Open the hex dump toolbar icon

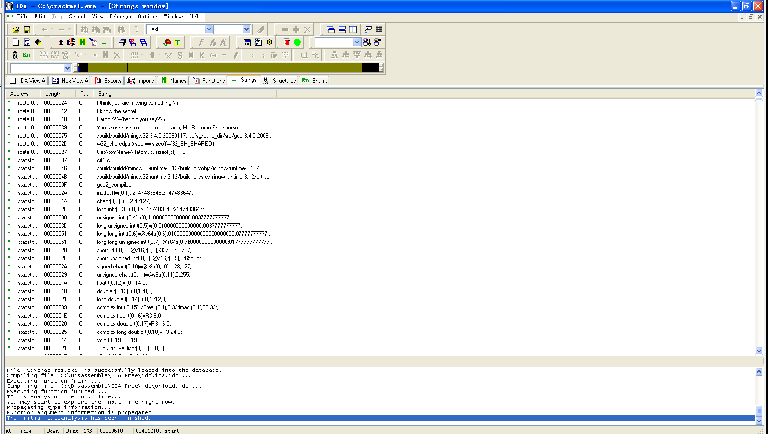[x=27, y=42]
